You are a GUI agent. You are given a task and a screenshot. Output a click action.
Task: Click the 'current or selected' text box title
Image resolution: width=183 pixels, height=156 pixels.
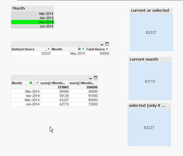coord(150,11)
